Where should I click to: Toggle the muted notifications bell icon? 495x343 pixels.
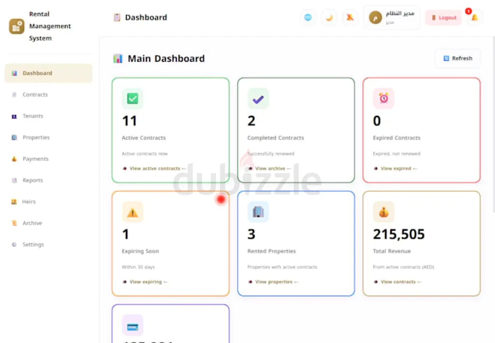tap(350, 18)
